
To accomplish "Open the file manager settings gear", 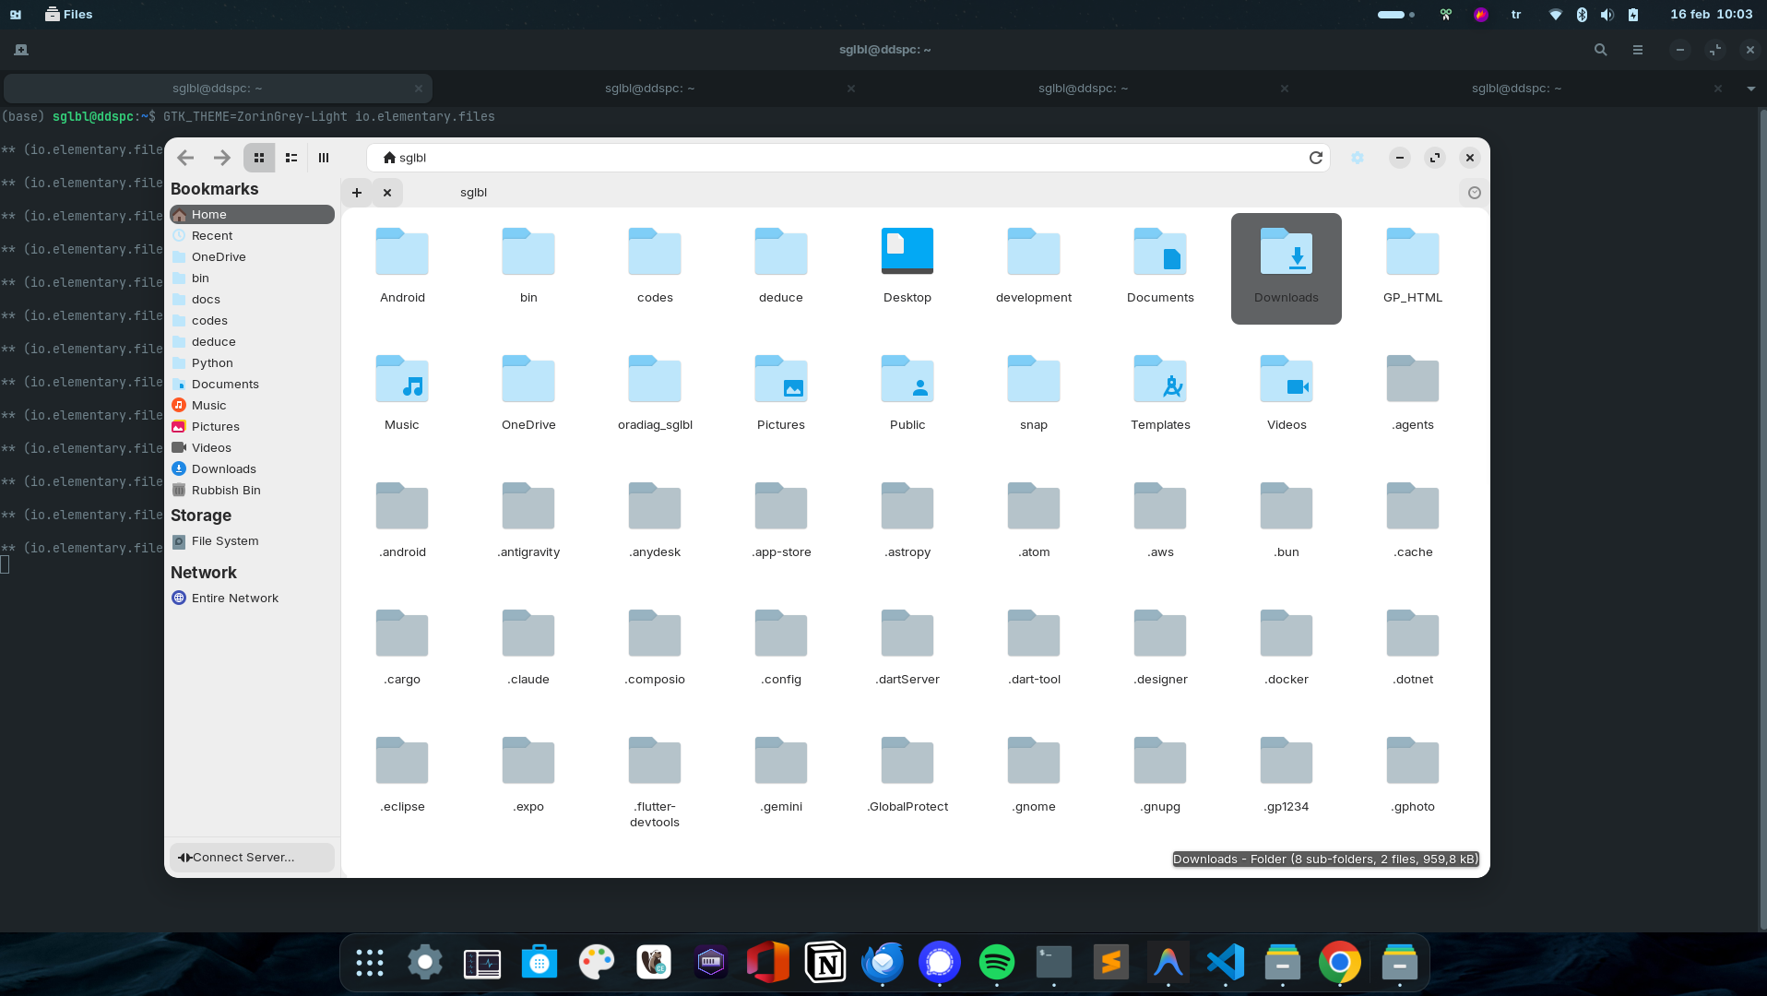I will (x=1357, y=158).
